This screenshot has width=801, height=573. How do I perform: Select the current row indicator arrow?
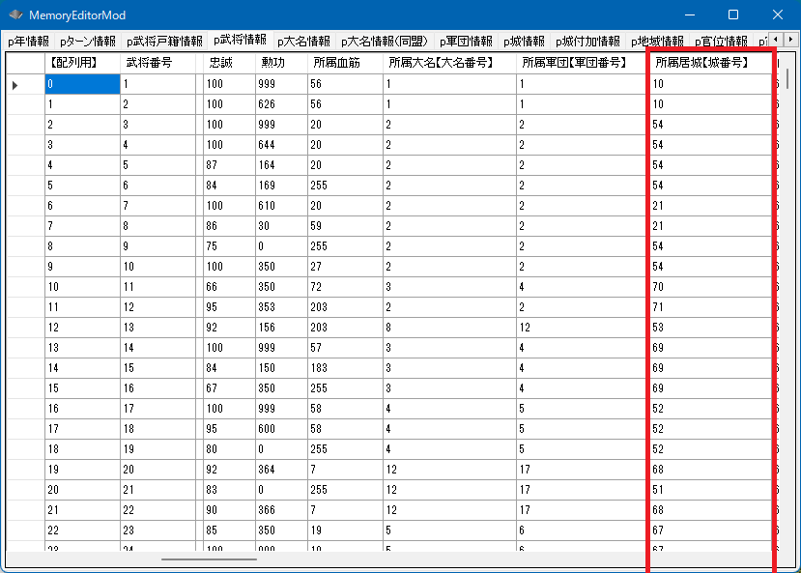[x=14, y=85]
